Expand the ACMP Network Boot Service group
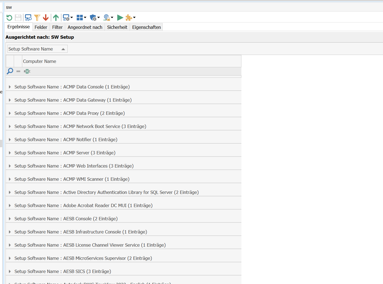The height and width of the screenshot is (284, 383). (x=10, y=126)
